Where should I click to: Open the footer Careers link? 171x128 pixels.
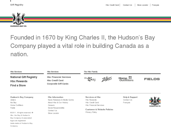pos(51,105)
